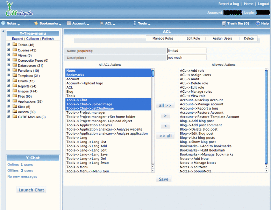
Task: Click the 'all >>' move button
Action: click(x=165, y=105)
